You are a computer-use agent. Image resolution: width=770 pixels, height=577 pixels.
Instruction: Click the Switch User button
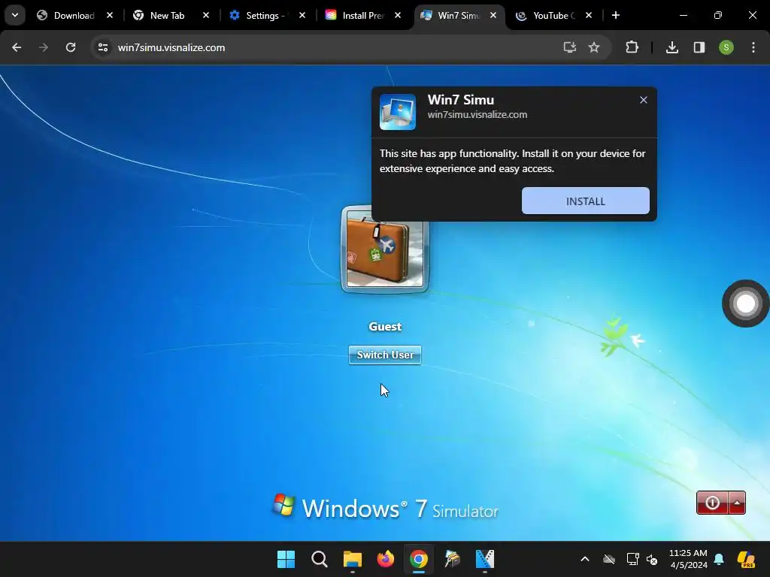(385, 355)
